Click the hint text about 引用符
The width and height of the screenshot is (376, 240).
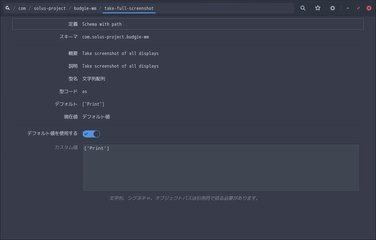point(184,198)
